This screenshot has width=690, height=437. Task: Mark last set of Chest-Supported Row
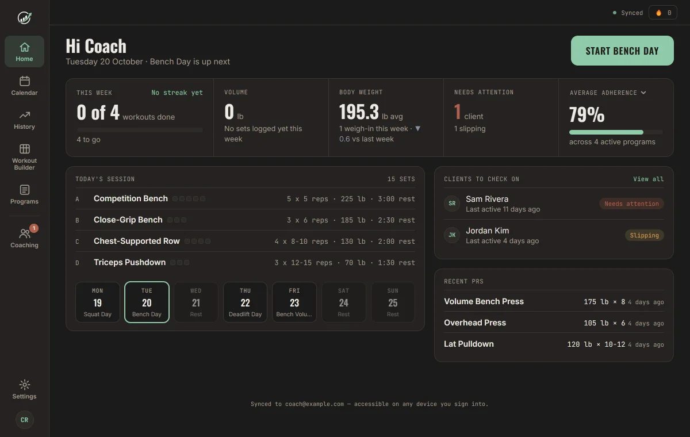point(208,241)
